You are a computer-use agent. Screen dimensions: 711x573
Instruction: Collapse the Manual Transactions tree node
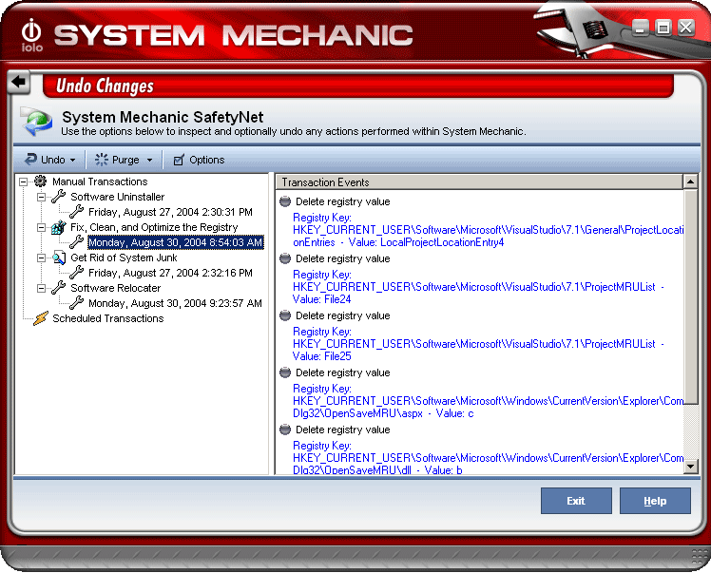pos(23,181)
